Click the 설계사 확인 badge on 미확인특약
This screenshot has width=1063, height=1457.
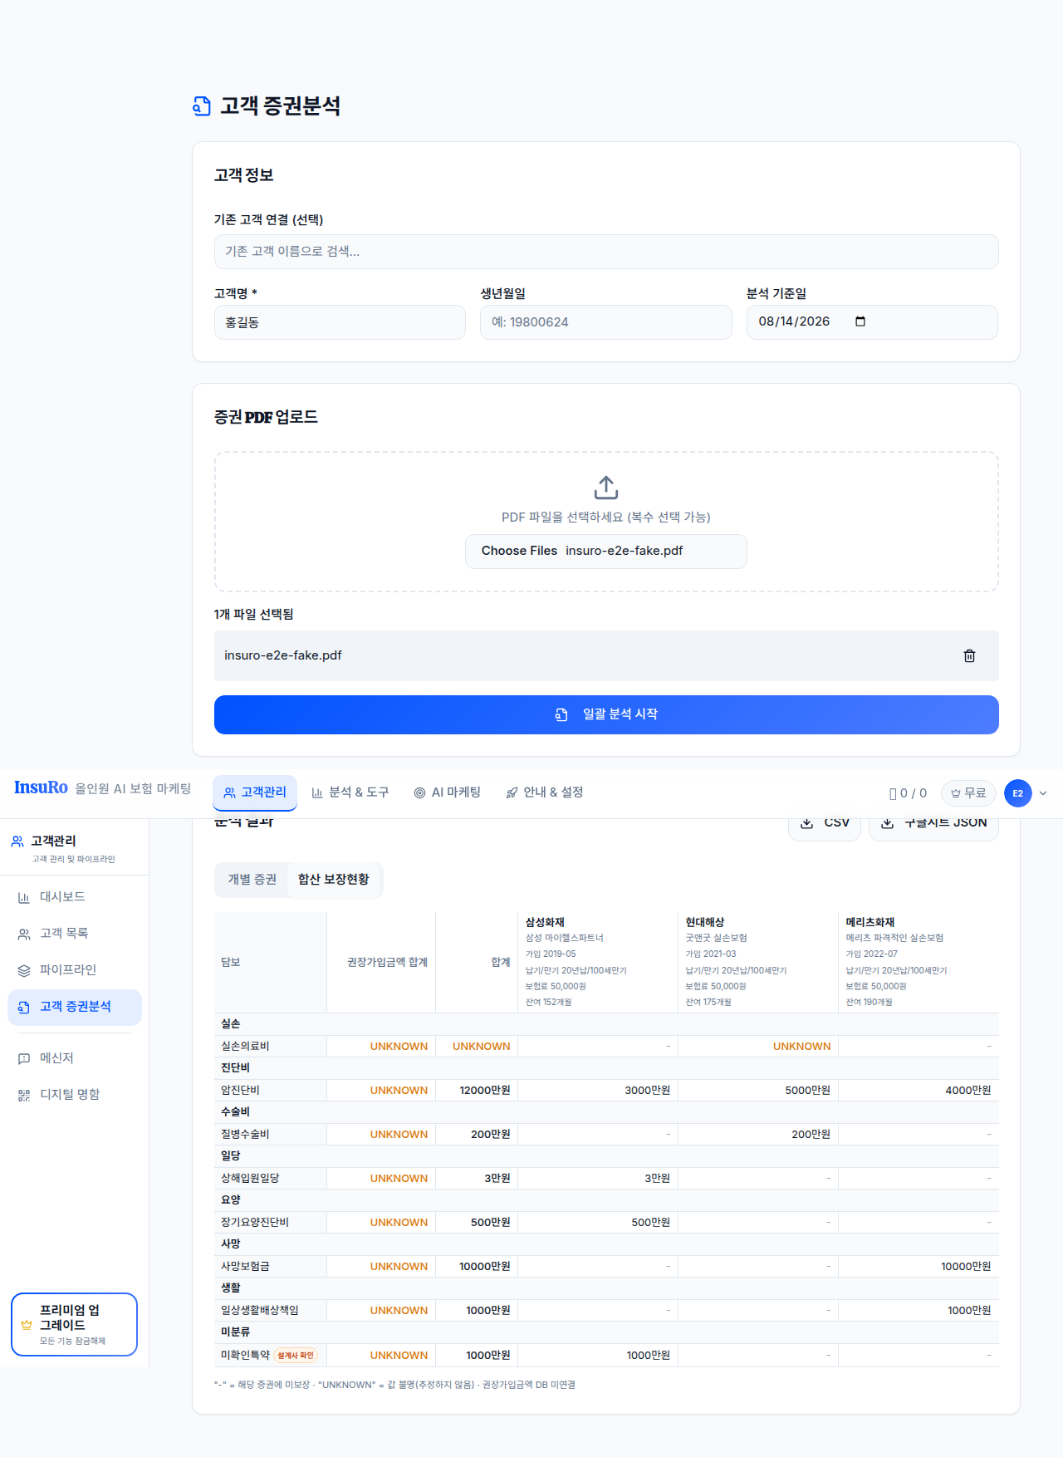pyautogui.click(x=296, y=1355)
